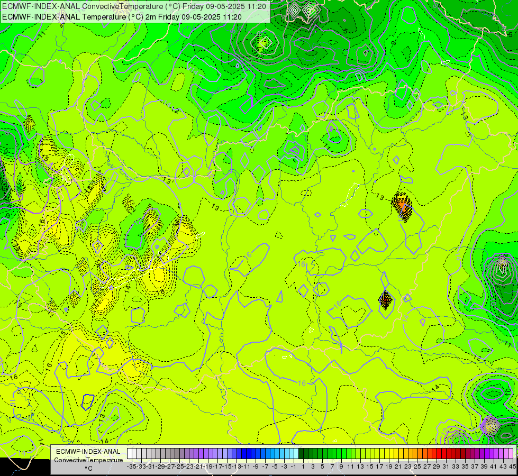Click the legend tick value -35
The height and width of the screenshot is (476, 518).
pyautogui.click(x=131, y=467)
